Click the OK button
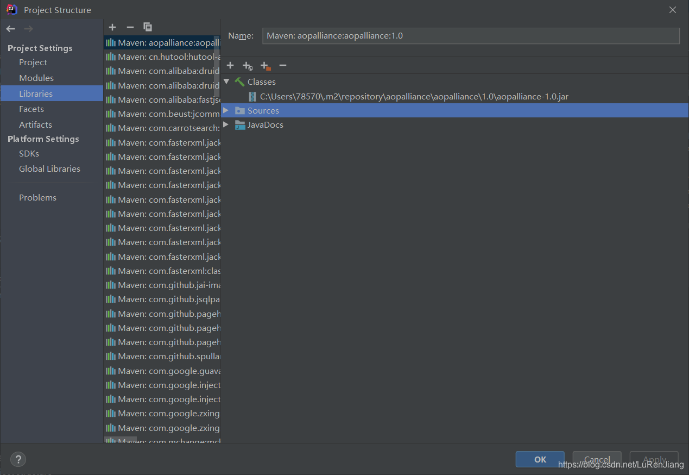The image size is (689, 475). pyautogui.click(x=540, y=459)
